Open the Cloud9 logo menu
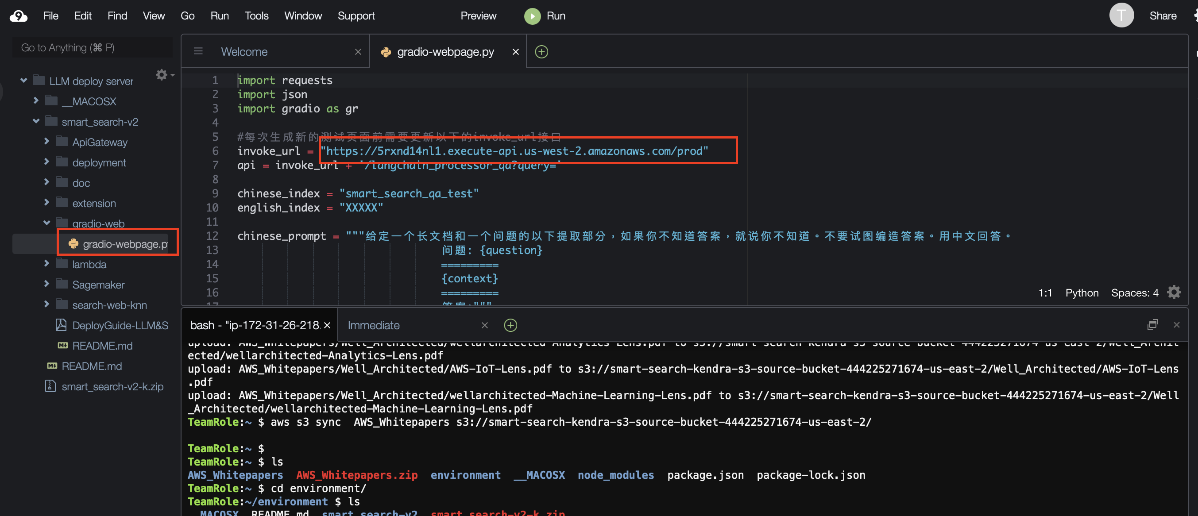This screenshot has height=516, width=1198. click(x=19, y=16)
